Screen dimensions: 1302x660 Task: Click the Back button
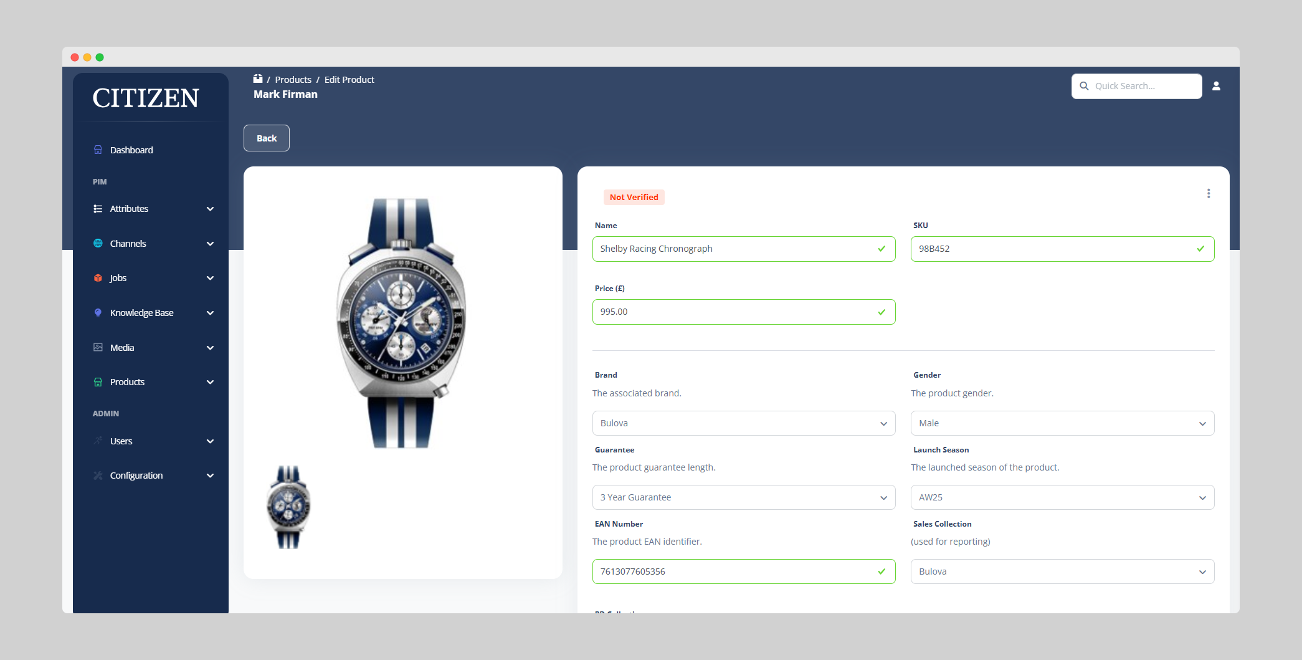click(267, 138)
